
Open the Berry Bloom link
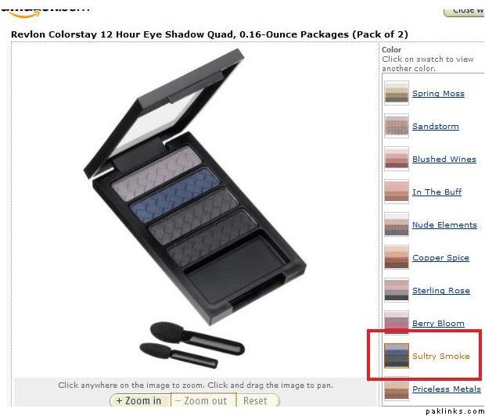pos(438,323)
